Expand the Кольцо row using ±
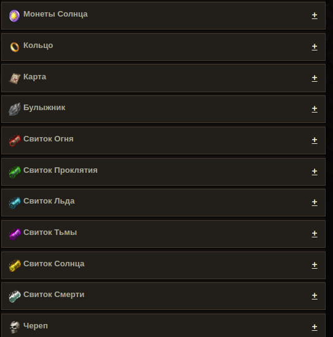Viewport: 333px width, 337px height. 315,47
